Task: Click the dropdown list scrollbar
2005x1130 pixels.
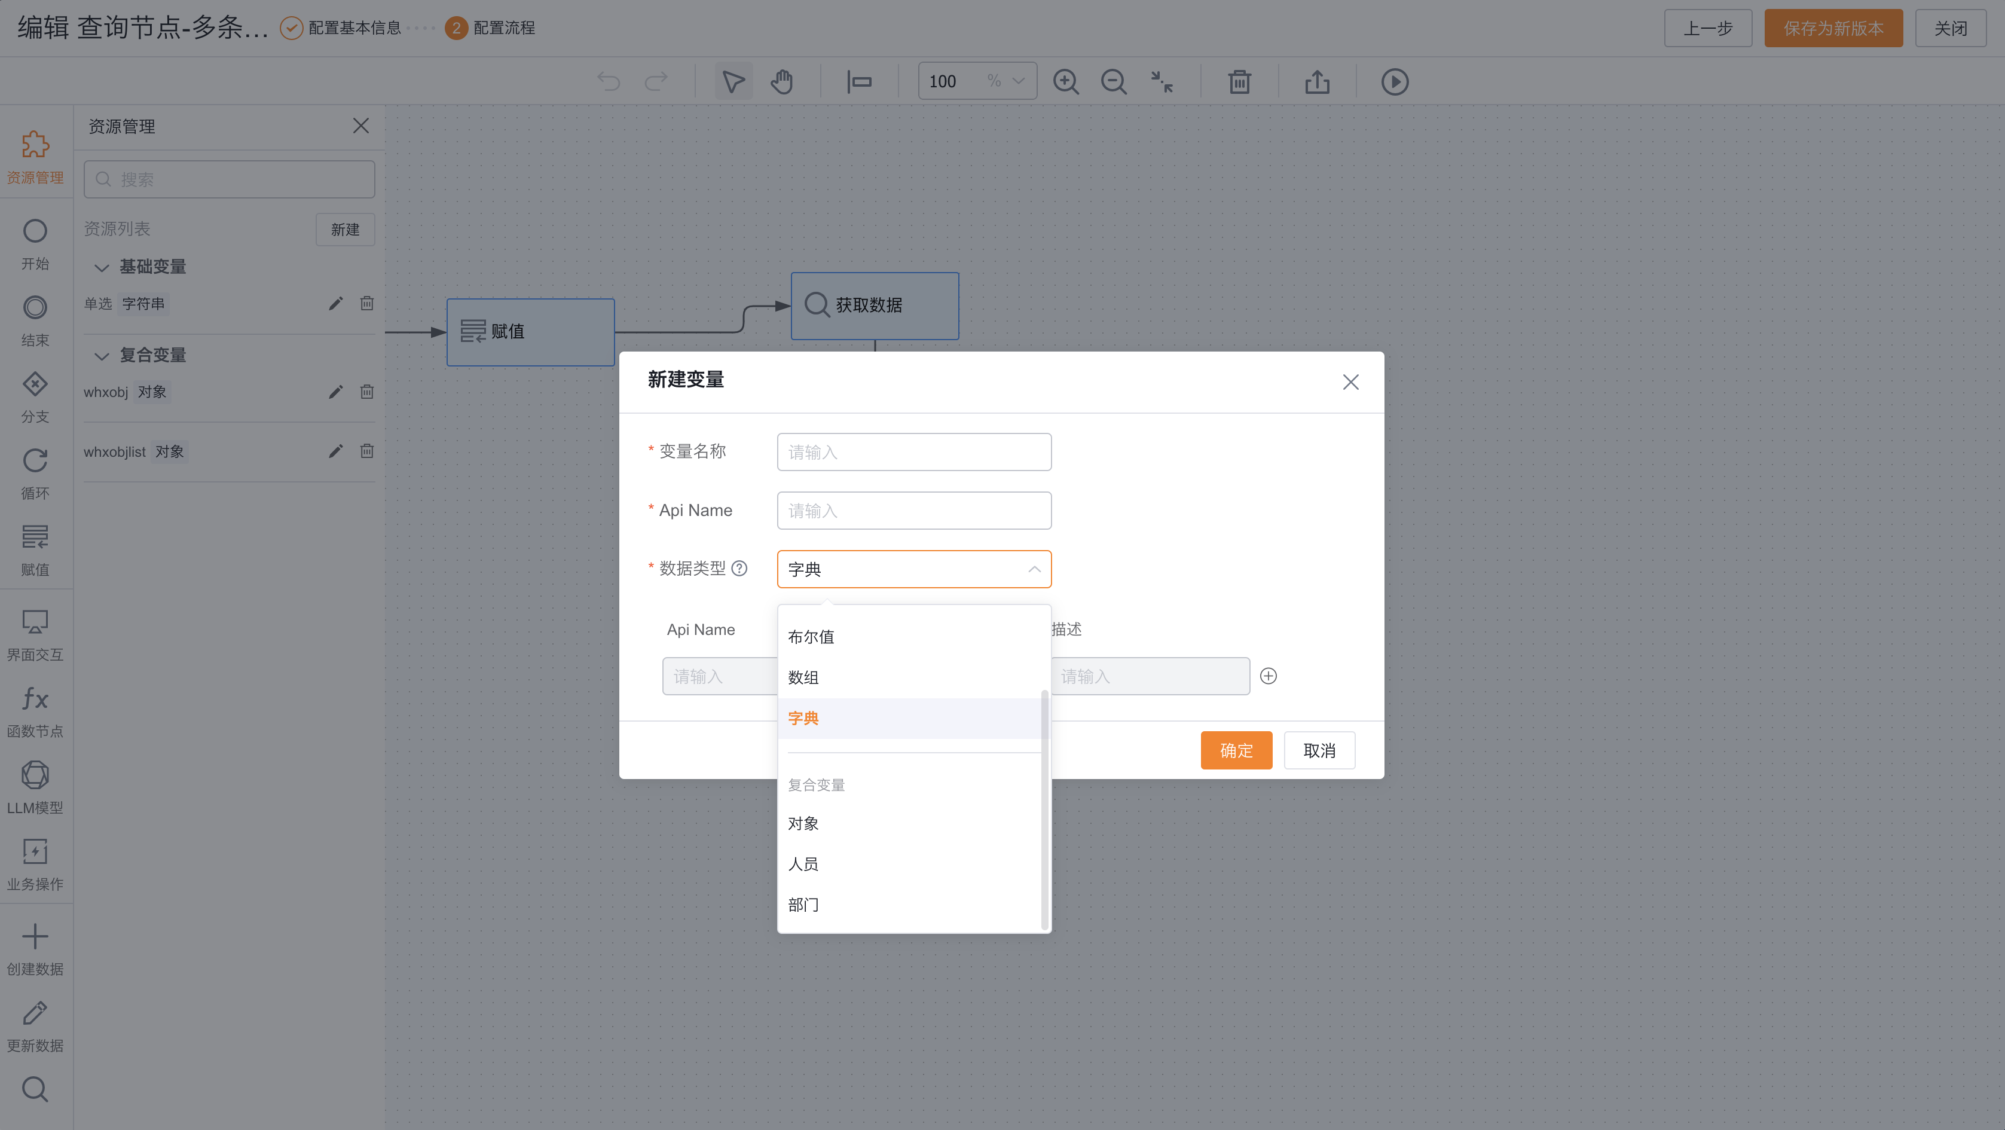Action: 1044,810
